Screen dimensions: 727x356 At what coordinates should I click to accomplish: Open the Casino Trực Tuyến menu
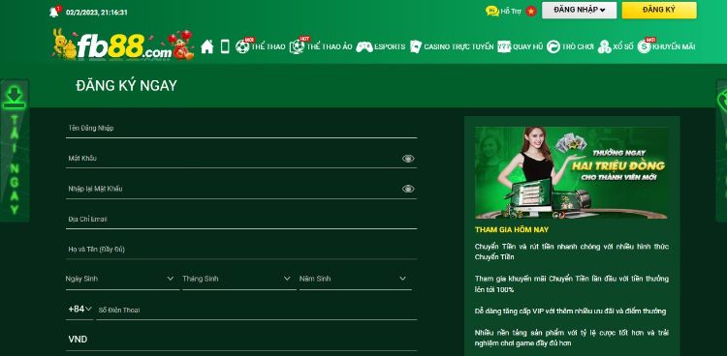coord(458,46)
